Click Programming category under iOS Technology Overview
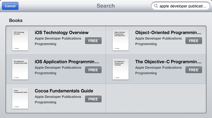This screenshot has height=118, width=212. coord(46,44)
